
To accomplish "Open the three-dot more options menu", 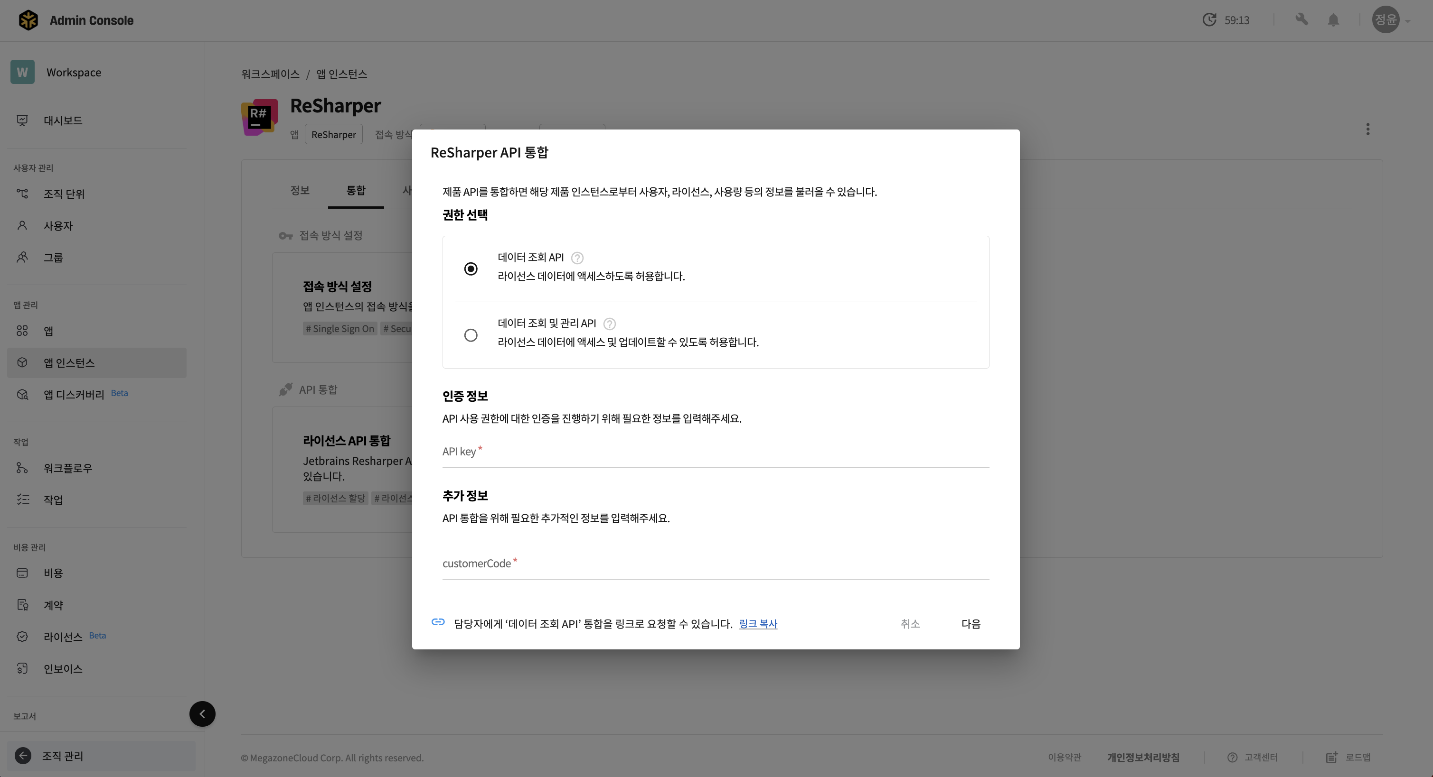I will [1368, 129].
